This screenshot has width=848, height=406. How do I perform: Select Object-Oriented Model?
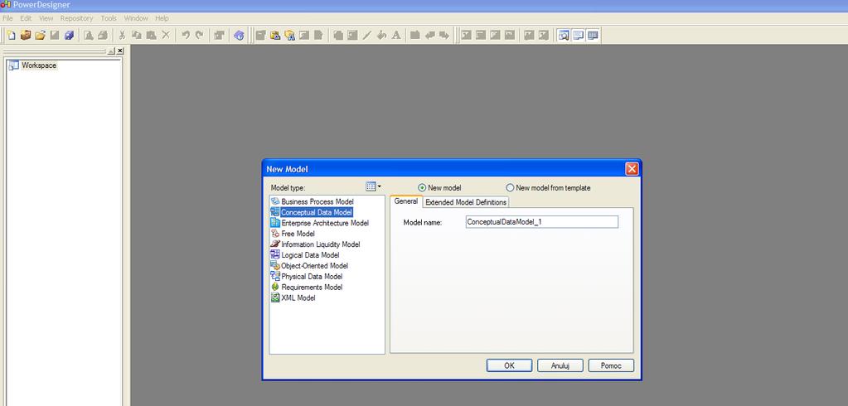tap(310, 265)
